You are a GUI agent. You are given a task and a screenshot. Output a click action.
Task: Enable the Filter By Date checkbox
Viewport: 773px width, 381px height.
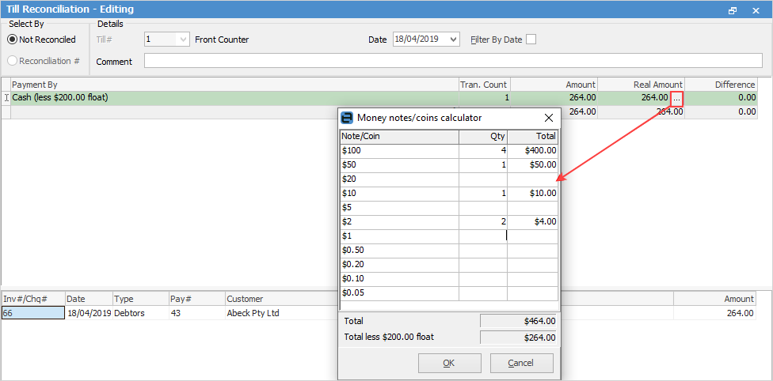click(x=531, y=40)
